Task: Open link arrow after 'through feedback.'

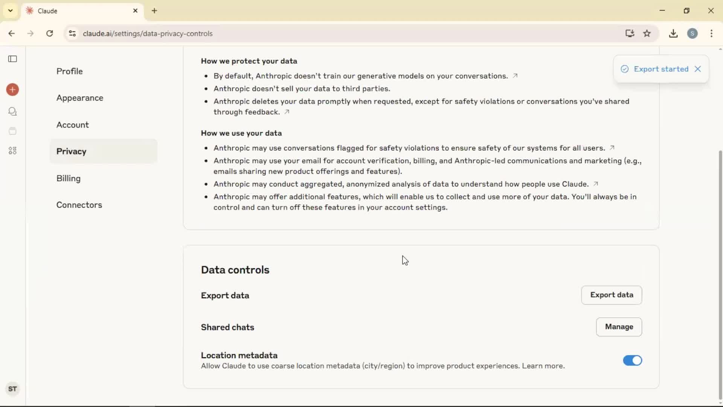Action: (x=287, y=112)
